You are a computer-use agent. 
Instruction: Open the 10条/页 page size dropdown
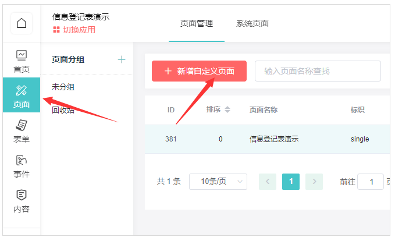pyautogui.click(x=218, y=182)
